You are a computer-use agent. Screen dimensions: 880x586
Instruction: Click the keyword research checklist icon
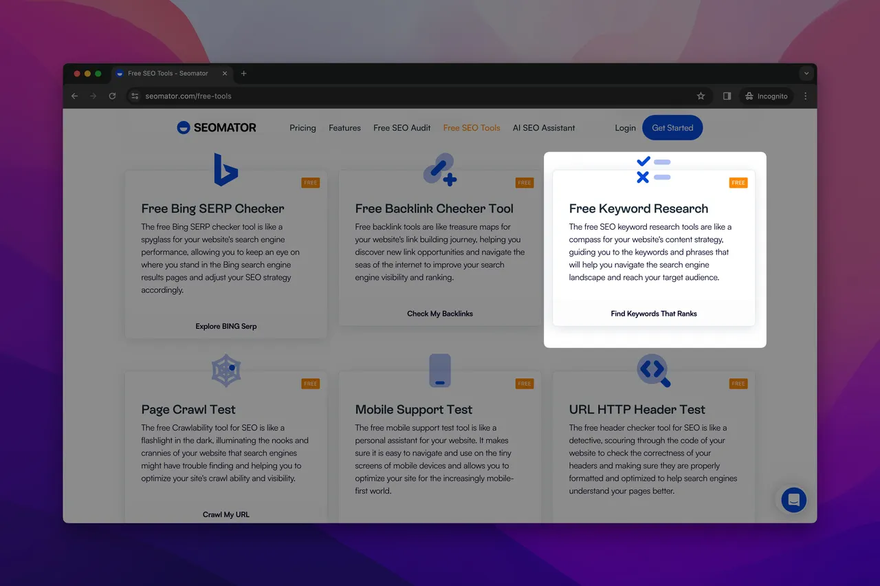click(x=653, y=170)
